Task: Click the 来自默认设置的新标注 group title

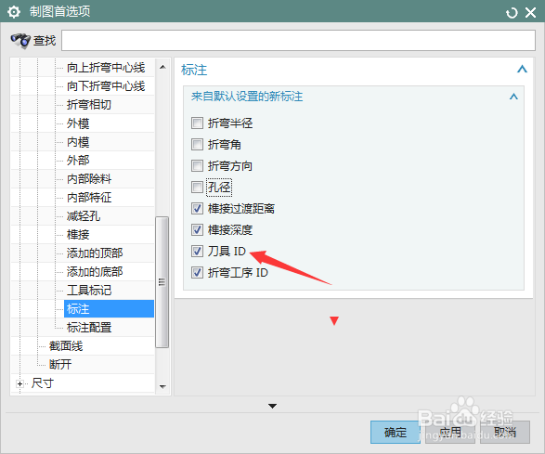Action: (247, 97)
